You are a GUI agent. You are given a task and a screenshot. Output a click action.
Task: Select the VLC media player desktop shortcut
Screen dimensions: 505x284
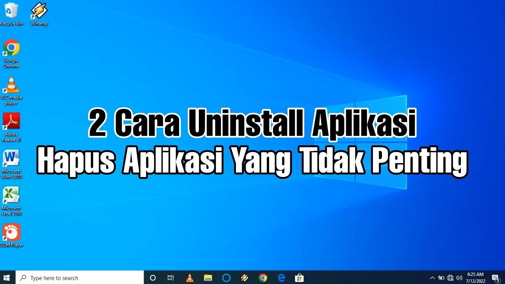11,91
